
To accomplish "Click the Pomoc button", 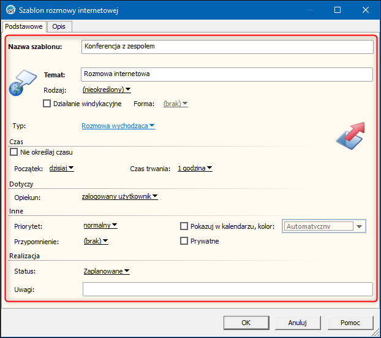I will click(350, 323).
